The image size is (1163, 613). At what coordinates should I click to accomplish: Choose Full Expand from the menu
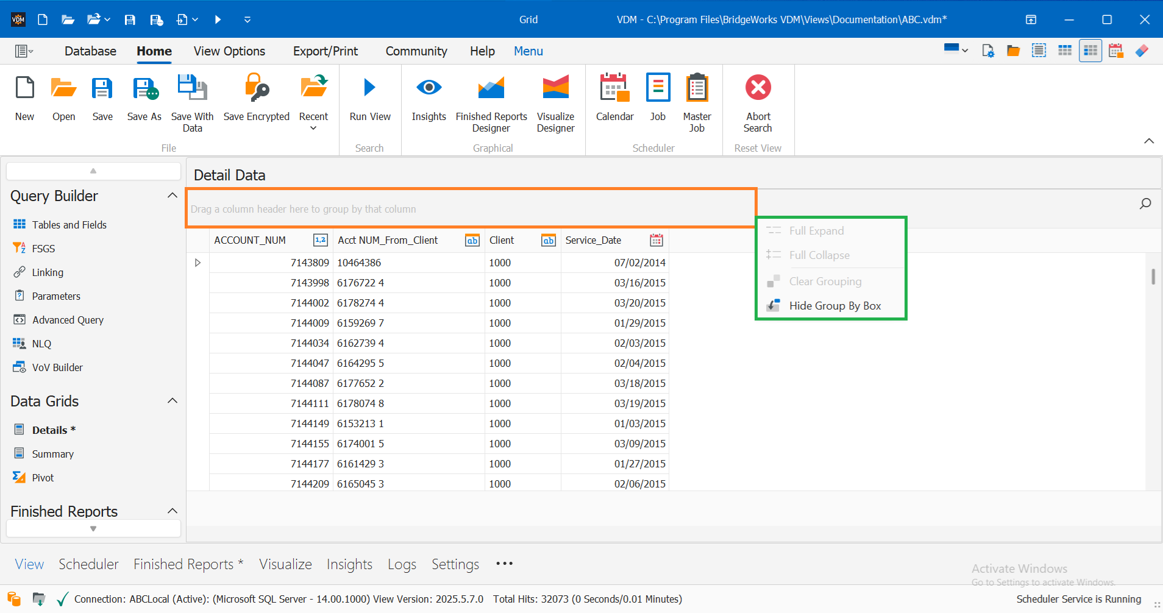click(x=816, y=230)
